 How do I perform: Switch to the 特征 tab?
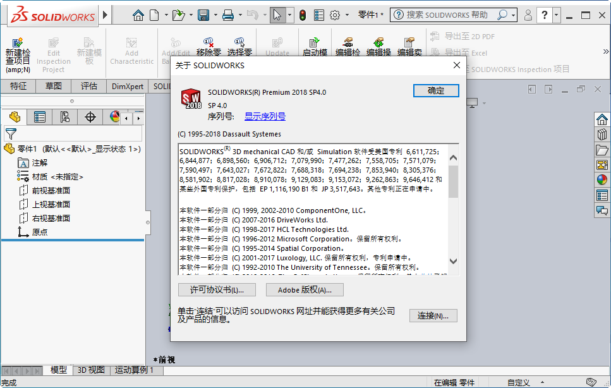click(x=18, y=86)
